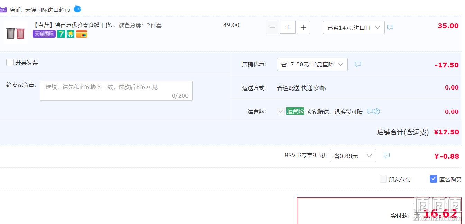
Task: Click the unit price 49.00
Action: pos(231,25)
